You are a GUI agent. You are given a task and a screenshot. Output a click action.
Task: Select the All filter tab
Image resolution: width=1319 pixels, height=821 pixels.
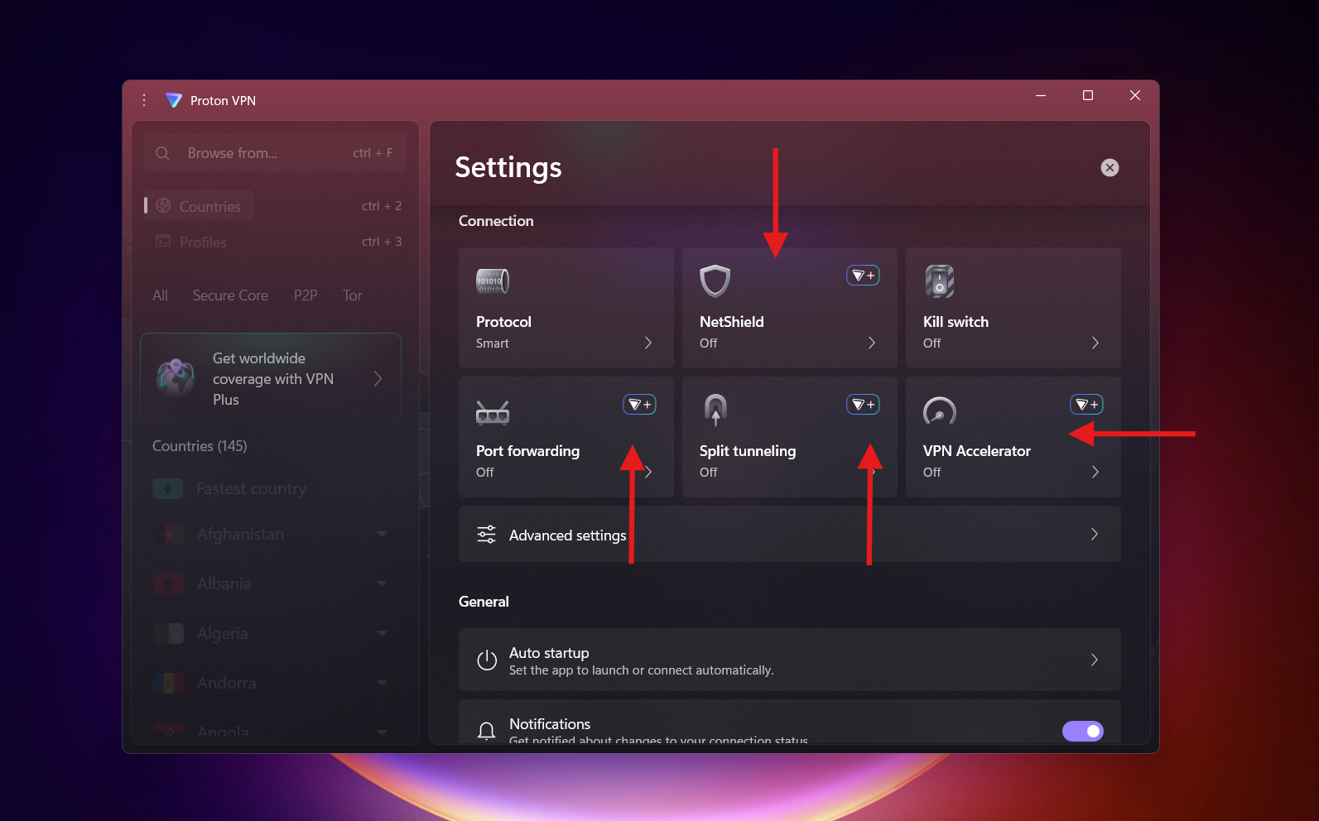click(x=160, y=295)
